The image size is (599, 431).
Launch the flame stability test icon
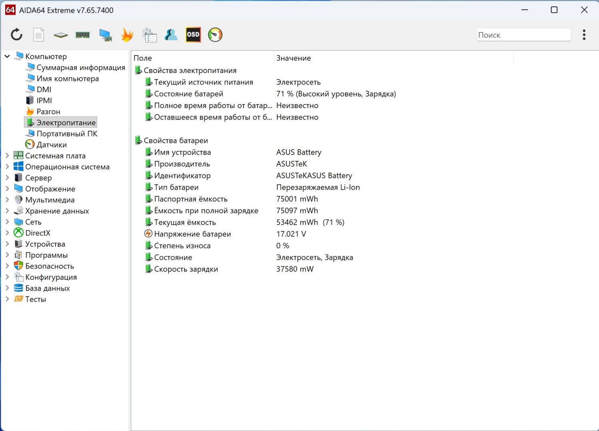tap(127, 35)
